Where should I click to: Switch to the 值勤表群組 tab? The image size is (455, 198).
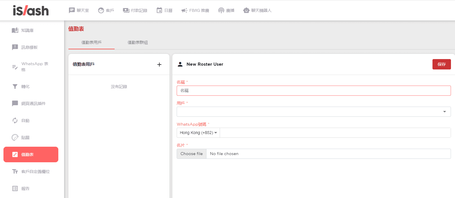(x=138, y=42)
